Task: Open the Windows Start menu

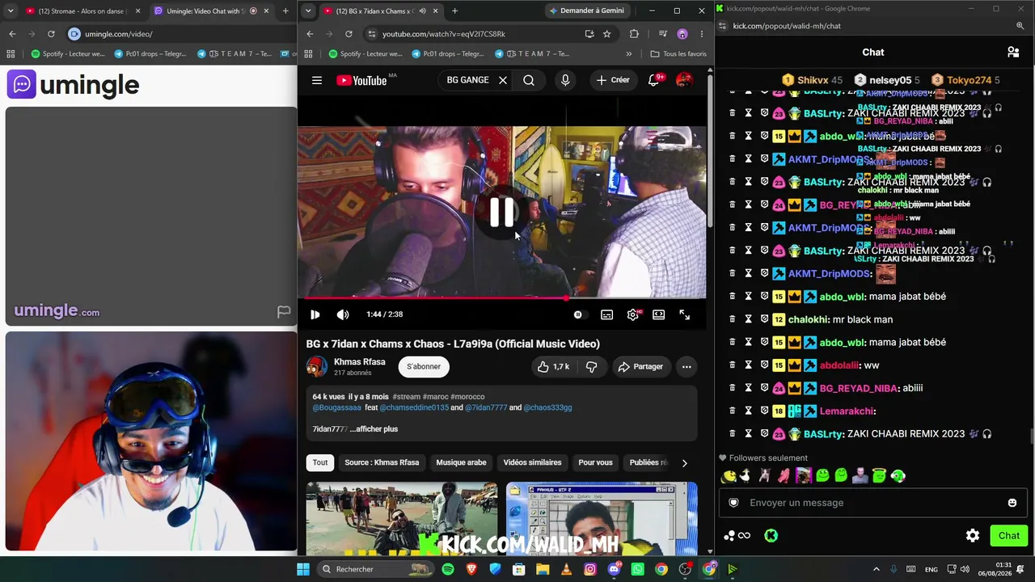Action: [303, 569]
